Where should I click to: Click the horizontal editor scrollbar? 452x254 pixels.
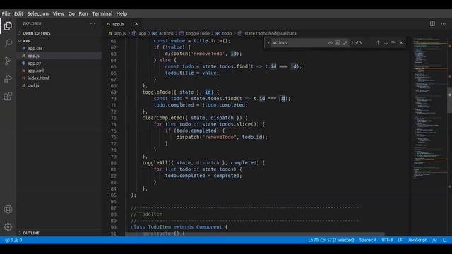[x=255, y=234]
